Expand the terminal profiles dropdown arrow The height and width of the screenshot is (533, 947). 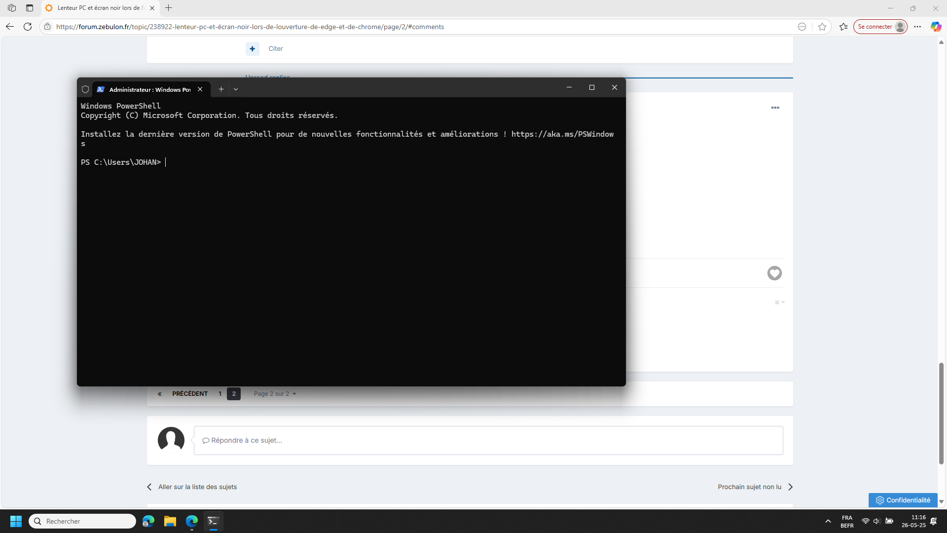click(x=236, y=89)
